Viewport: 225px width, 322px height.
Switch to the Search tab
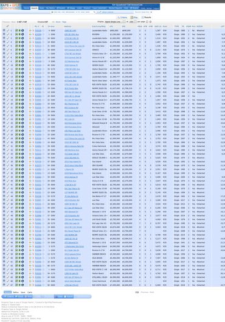pyautogui.click(x=34, y=8)
